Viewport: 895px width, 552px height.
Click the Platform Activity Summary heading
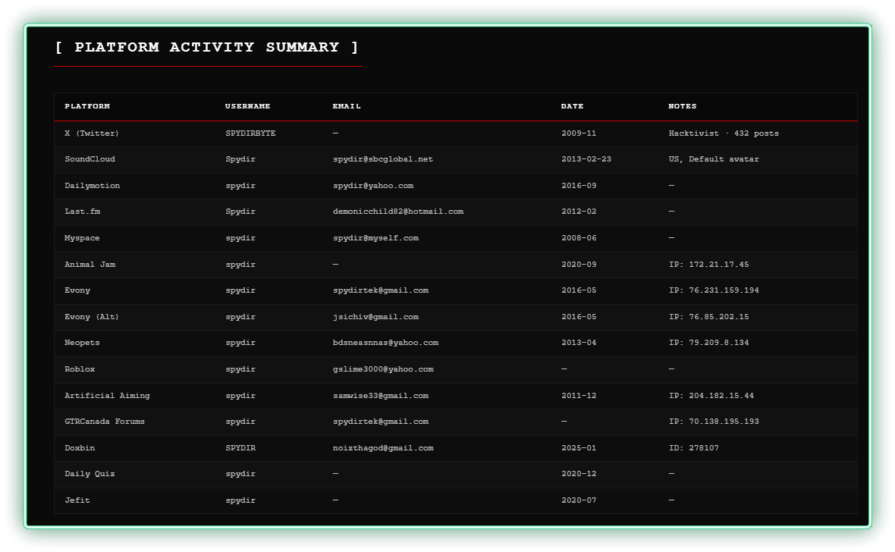tap(206, 47)
